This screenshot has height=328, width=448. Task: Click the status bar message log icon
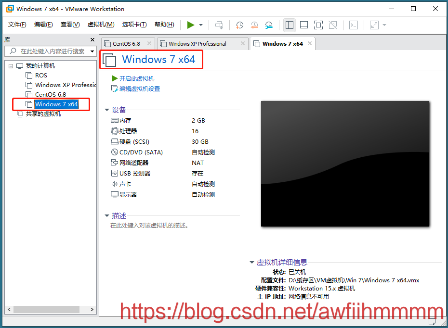(432, 322)
